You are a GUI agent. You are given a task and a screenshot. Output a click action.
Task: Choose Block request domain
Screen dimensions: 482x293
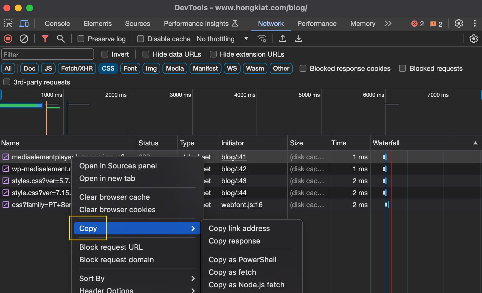click(x=117, y=260)
